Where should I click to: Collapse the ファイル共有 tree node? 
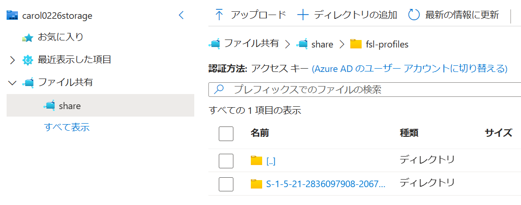pyautogui.click(x=12, y=83)
